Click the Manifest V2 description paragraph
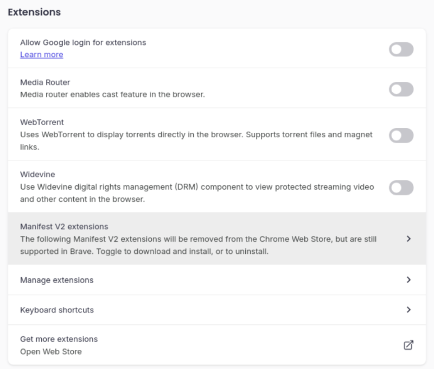This screenshot has width=434, height=372. 198,245
